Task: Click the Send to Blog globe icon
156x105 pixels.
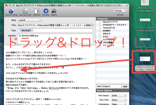Action: coord(11,11)
